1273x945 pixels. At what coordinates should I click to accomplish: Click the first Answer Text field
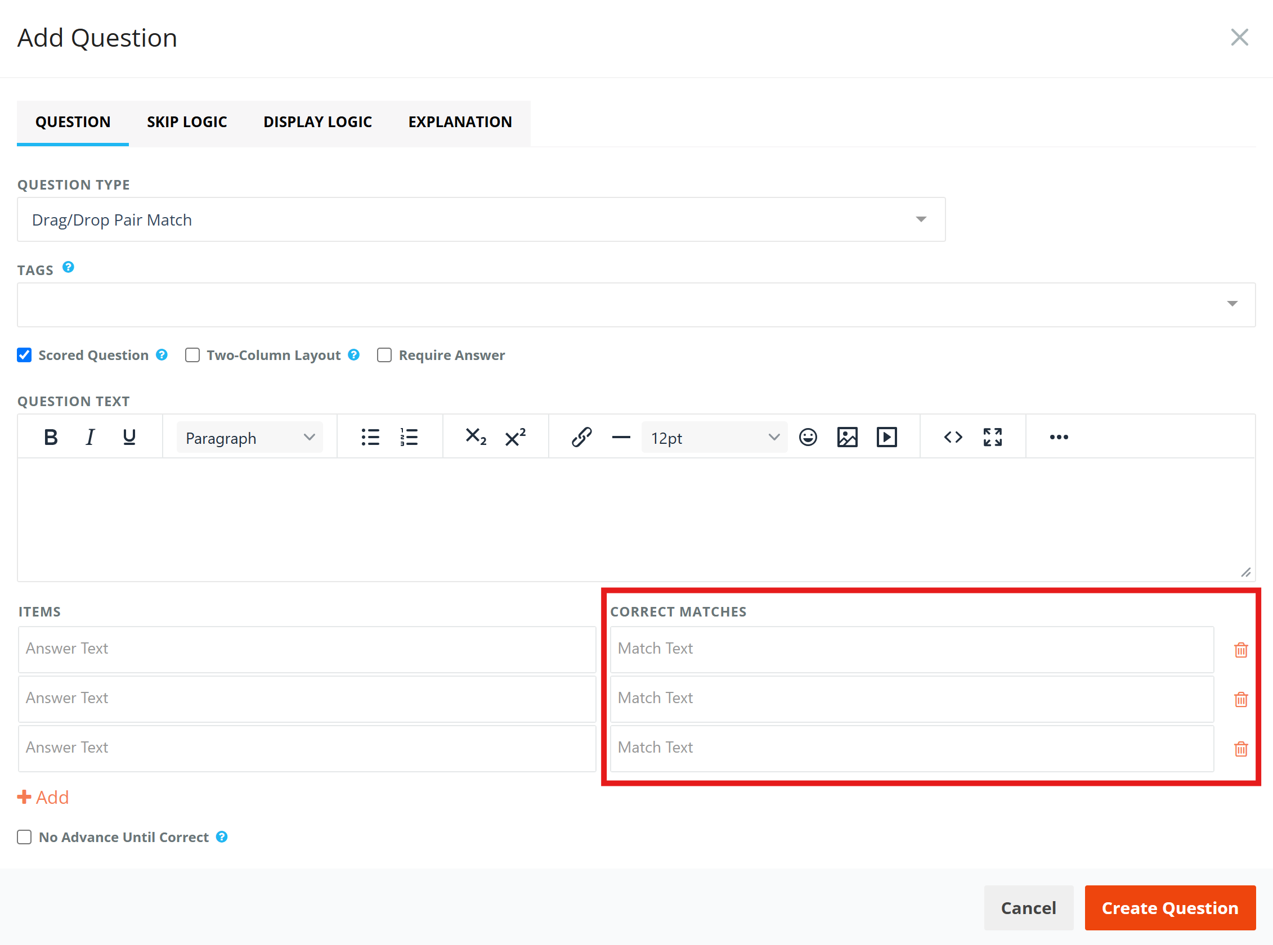307,649
